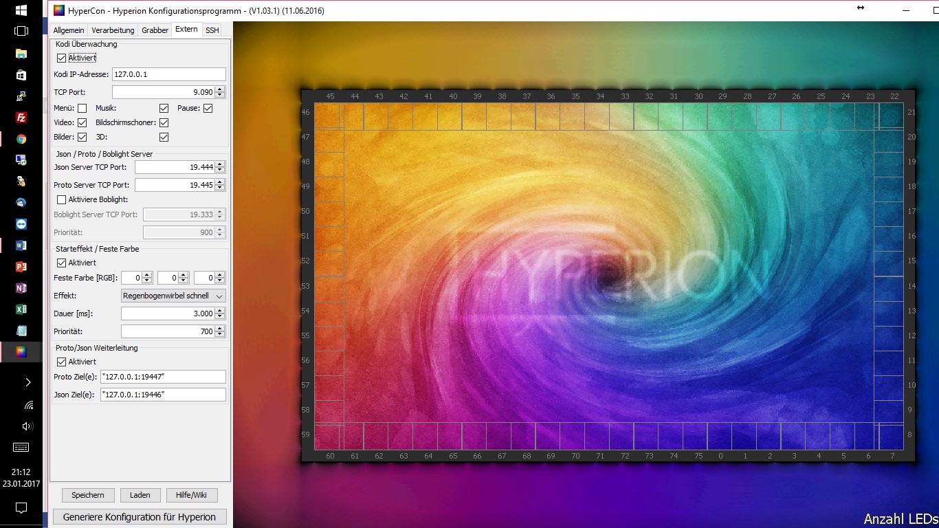
Task: Click the Kodi IP-Adresse input field
Action: click(x=168, y=74)
